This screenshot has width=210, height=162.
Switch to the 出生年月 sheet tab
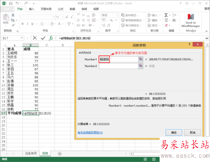pyautogui.click(x=31, y=154)
